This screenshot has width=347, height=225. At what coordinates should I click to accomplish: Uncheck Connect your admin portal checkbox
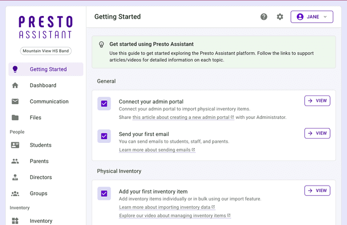(x=104, y=103)
